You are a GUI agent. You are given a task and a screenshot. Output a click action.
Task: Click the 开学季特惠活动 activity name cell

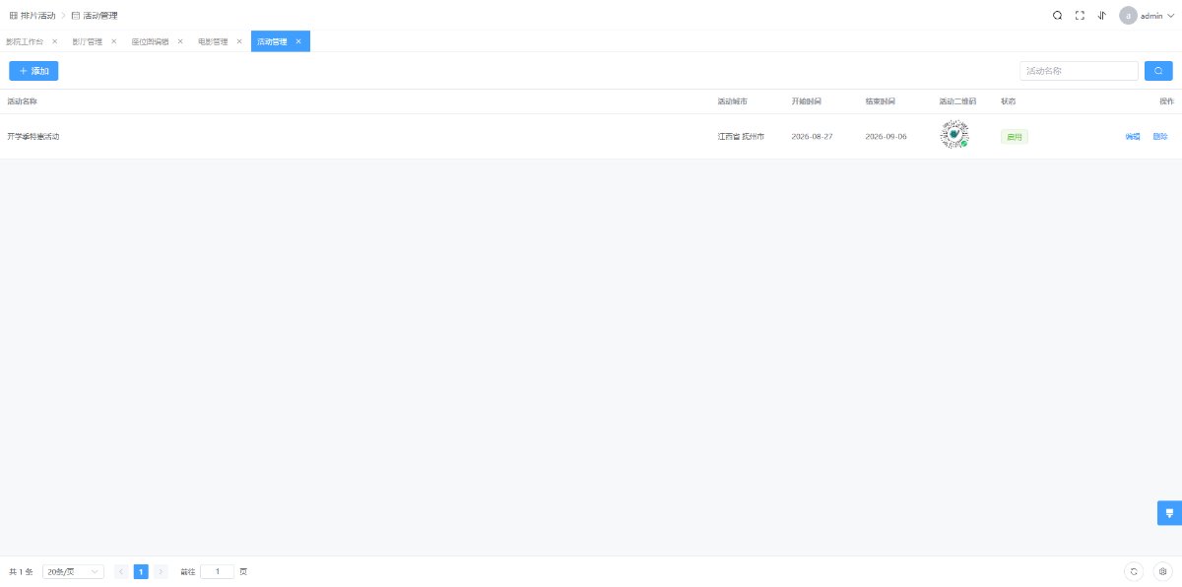click(33, 136)
